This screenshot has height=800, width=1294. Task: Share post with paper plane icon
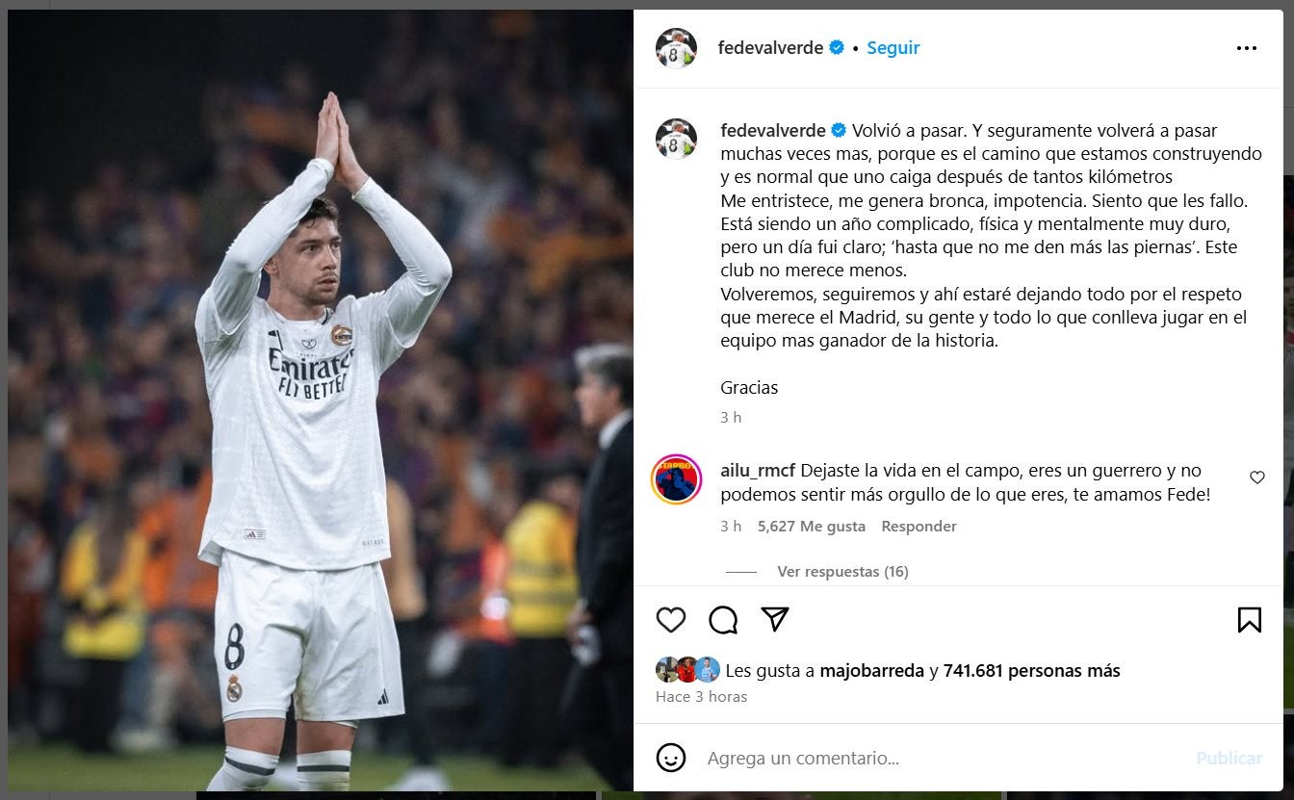tap(775, 619)
